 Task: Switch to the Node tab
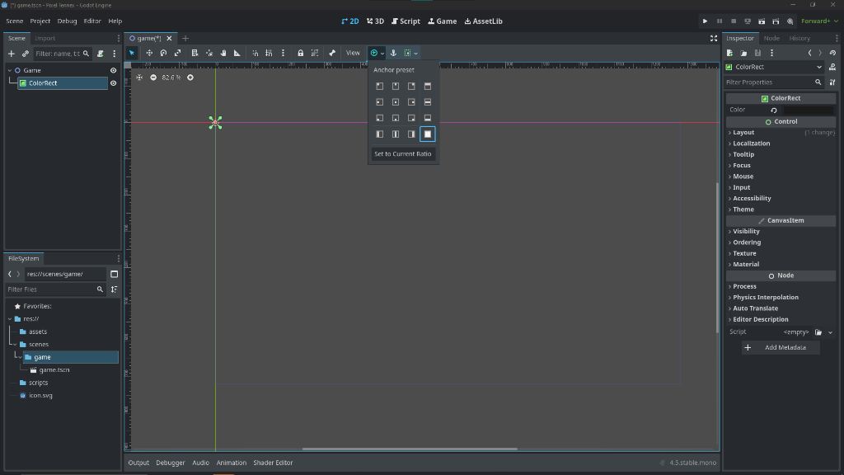click(x=771, y=38)
